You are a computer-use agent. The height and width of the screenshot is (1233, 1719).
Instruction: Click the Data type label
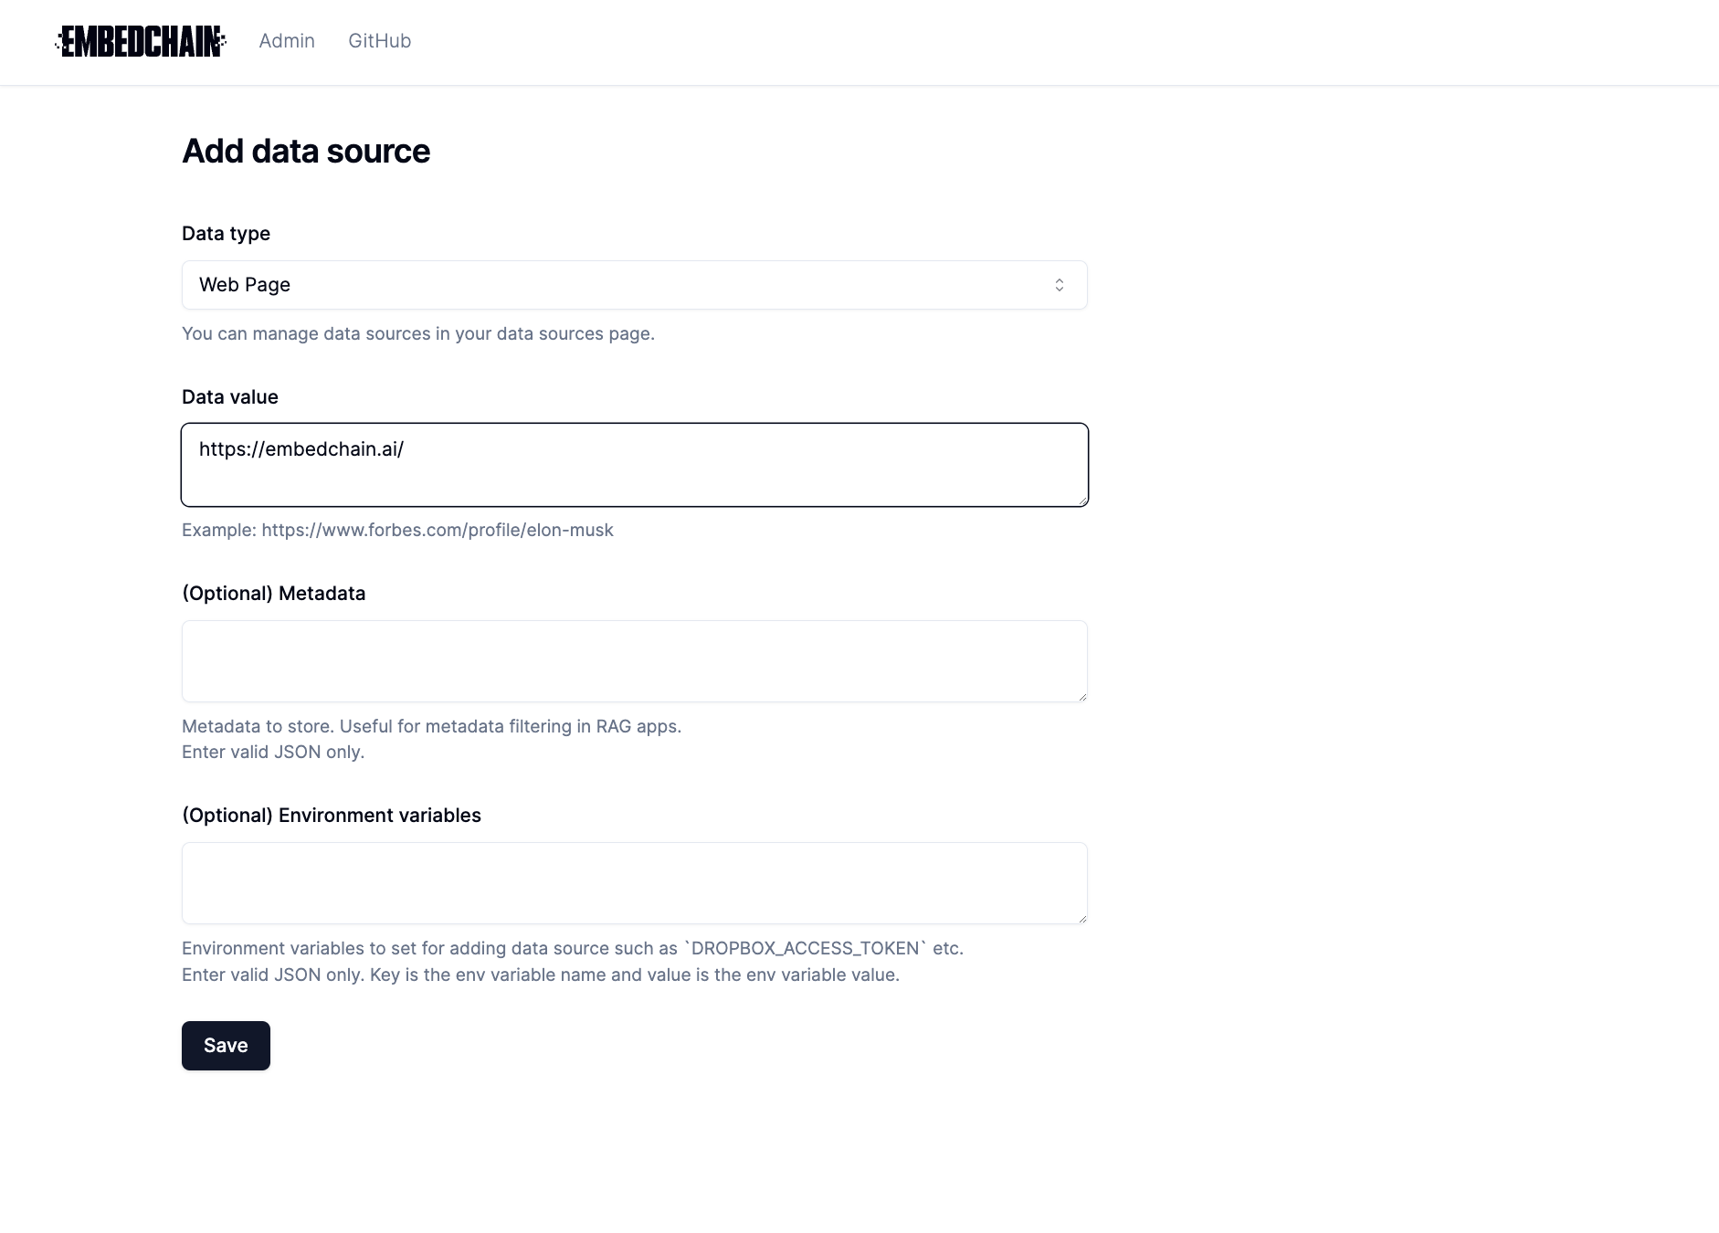tap(226, 234)
